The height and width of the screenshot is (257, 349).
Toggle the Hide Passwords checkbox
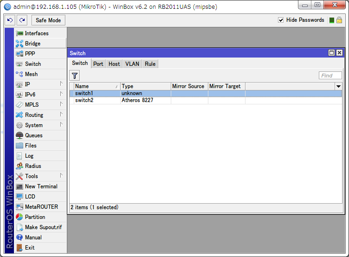coord(281,20)
